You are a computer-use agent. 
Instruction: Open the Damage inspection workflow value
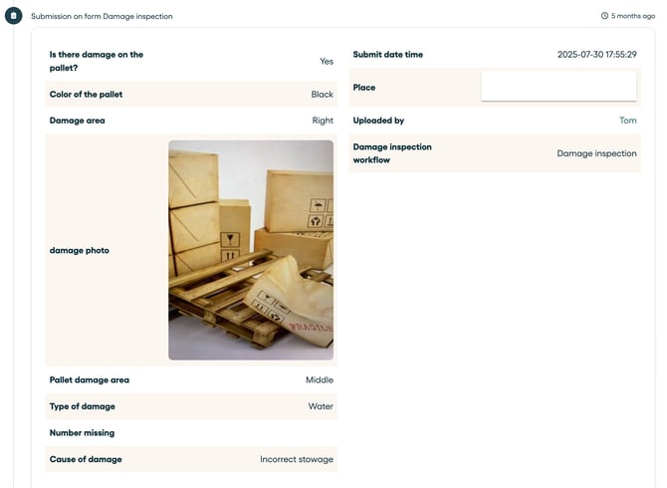coord(596,153)
